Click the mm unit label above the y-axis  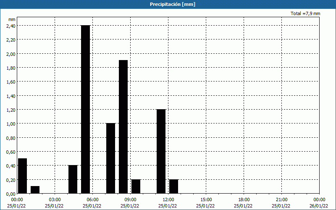coord(12,19)
